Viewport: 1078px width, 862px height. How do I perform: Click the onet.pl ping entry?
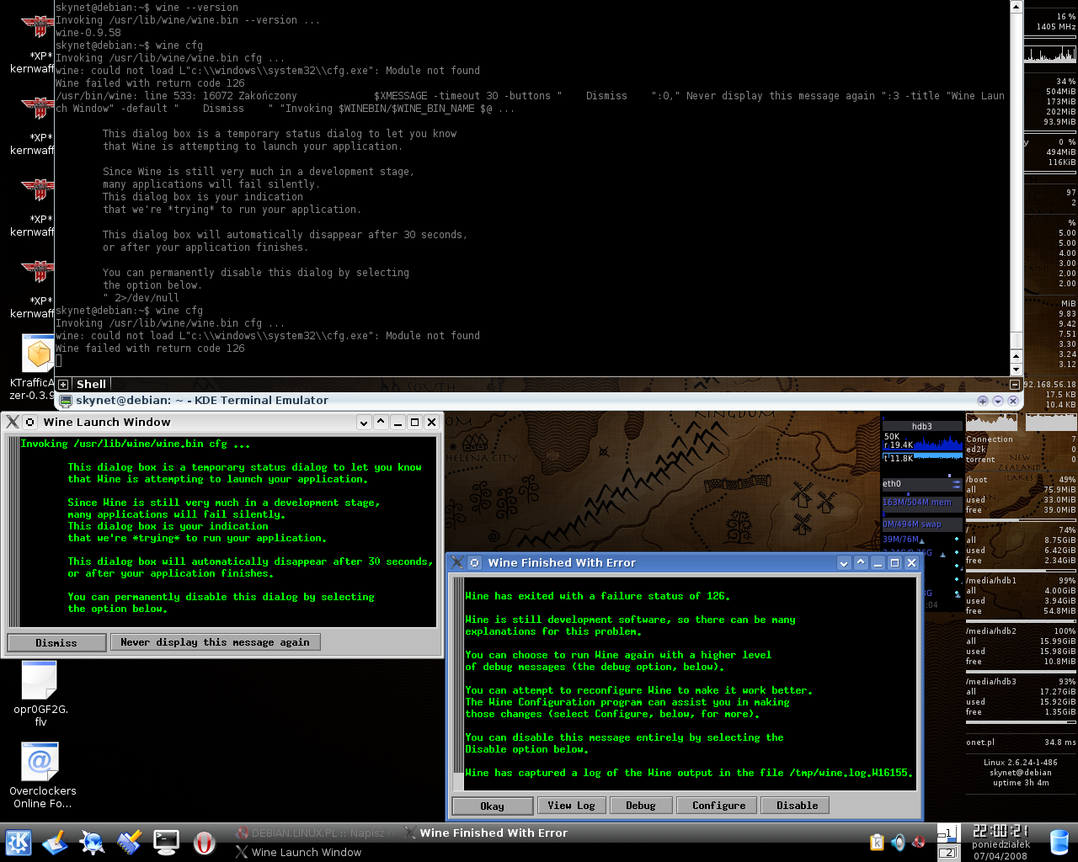tap(1021, 742)
